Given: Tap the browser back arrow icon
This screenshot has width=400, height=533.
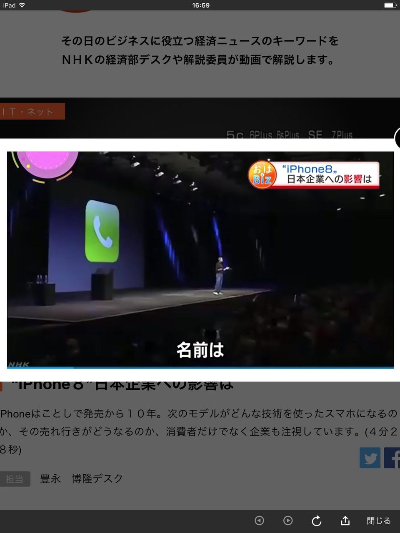Looking at the screenshot, I should (x=259, y=521).
